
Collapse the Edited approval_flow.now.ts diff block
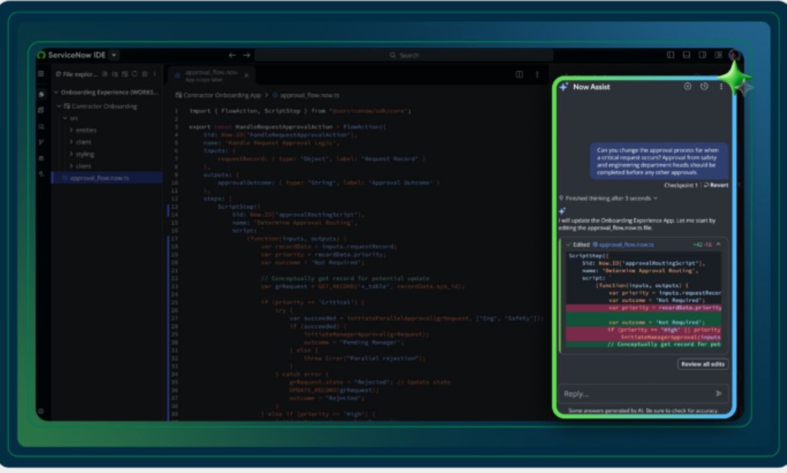(718, 244)
